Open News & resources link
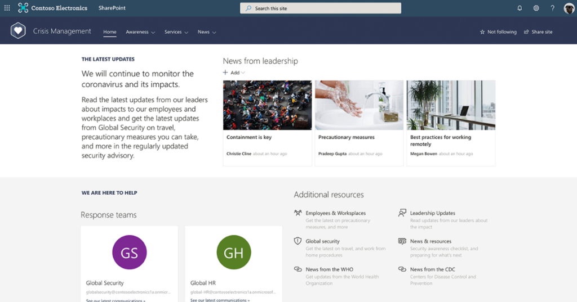577x302 pixels. point(430,241)
